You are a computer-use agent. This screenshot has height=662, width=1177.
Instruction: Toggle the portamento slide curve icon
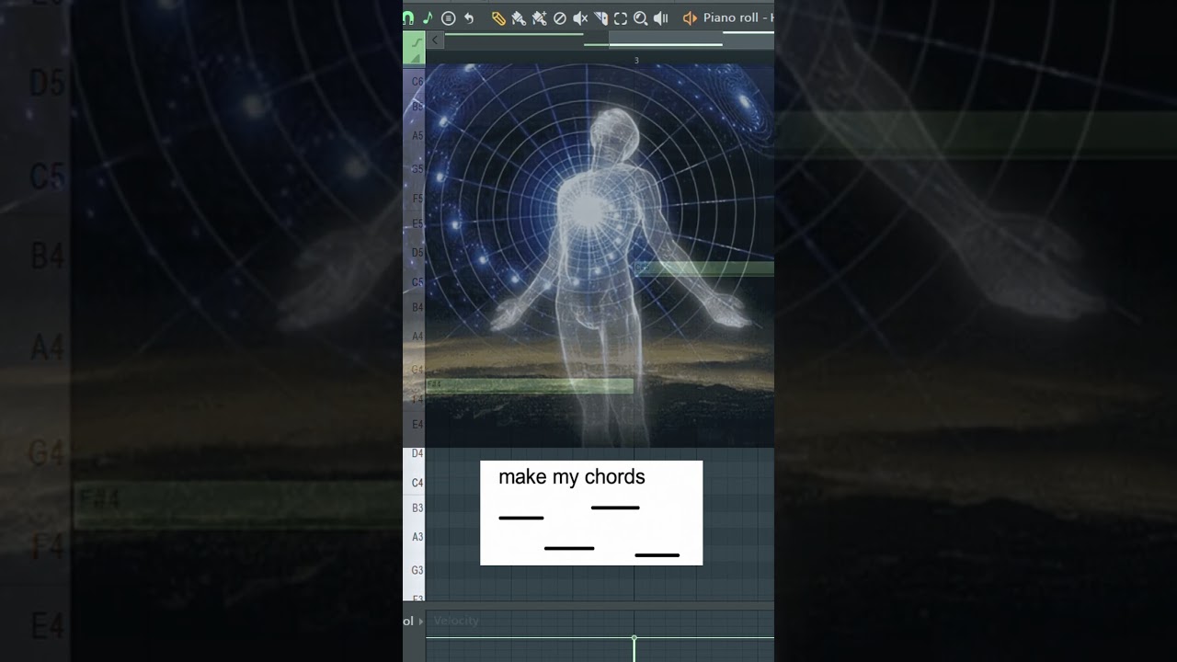tap(417, 40)
